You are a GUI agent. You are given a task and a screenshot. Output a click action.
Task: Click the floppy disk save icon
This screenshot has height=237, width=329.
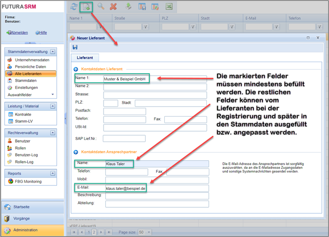pyautogui.click(x=75, y=47)
